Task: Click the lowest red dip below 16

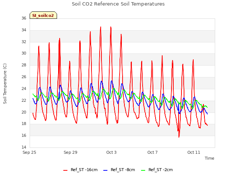Action: pyautogui.click(x=179, y=137)
